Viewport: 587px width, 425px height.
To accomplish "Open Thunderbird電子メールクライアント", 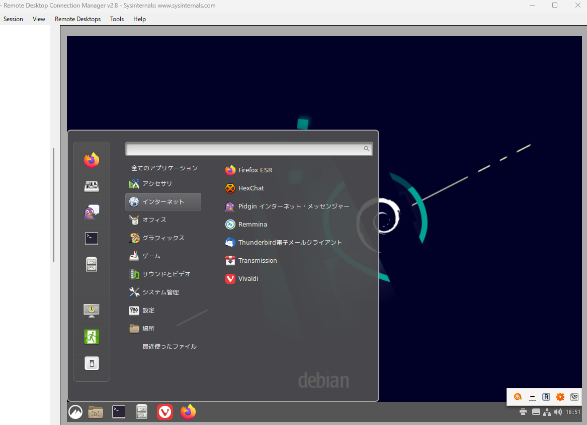I will [x=284, y=242].
